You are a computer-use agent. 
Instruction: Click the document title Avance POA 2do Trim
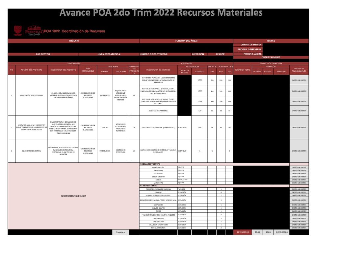pyautogui.click(x=161, y=12)
